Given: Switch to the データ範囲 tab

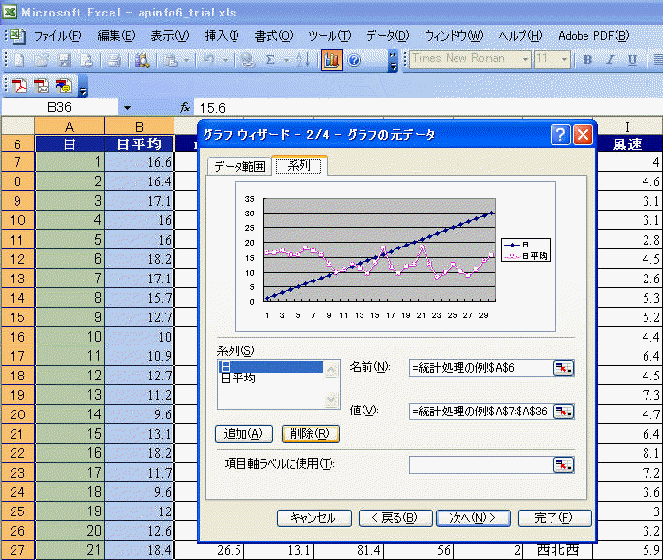Looking at the screenshot, I should [x=238, y=166].
